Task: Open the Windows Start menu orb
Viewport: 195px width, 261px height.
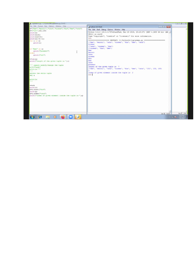Action: coord(32,117)
